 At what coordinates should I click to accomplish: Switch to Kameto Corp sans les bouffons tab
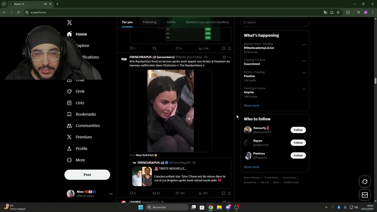[208, 22]
